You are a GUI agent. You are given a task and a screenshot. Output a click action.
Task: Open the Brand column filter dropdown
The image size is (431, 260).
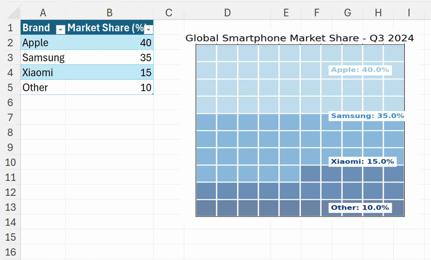click(x=60, y=29)
